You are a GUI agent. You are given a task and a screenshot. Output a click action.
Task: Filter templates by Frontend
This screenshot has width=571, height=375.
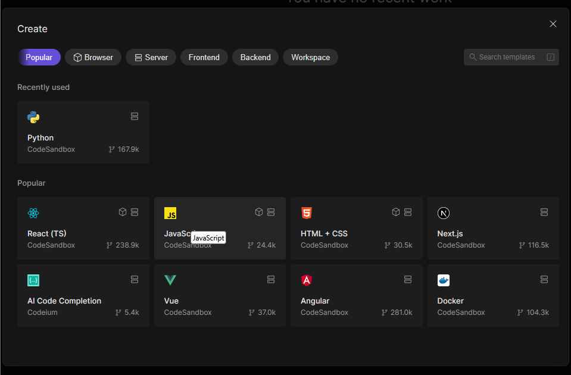(204, 57)
